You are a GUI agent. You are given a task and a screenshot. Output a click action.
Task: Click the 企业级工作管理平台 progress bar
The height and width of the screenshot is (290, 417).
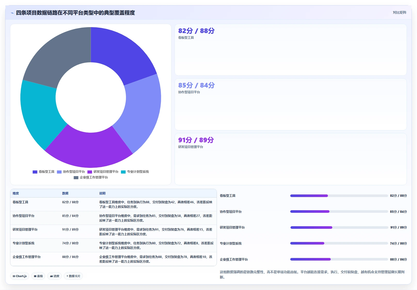(339, 259)
